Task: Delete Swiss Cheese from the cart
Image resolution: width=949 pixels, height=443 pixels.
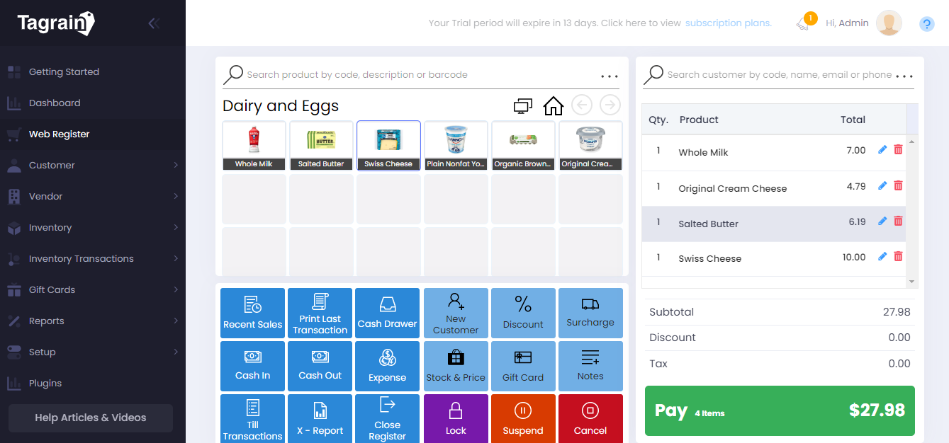Action: 898,256
